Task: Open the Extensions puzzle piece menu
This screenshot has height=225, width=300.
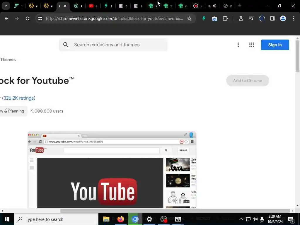Action: pos(225,18)
